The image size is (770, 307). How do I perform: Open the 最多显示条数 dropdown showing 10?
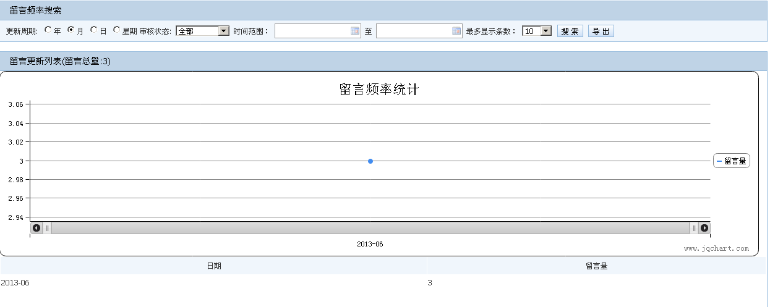coord(536,31)
